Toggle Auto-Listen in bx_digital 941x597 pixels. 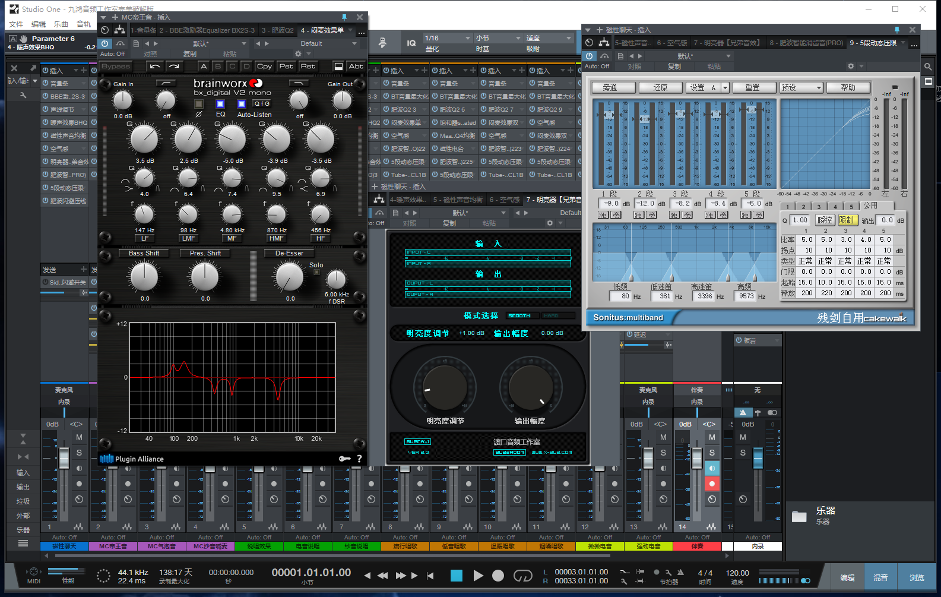click(x=242, y=104)
